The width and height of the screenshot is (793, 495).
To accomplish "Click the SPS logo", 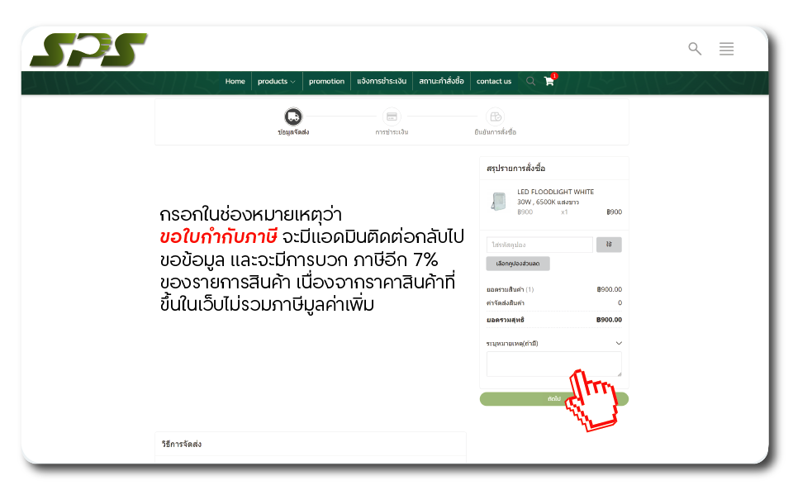I will click(x=88, y=50).
